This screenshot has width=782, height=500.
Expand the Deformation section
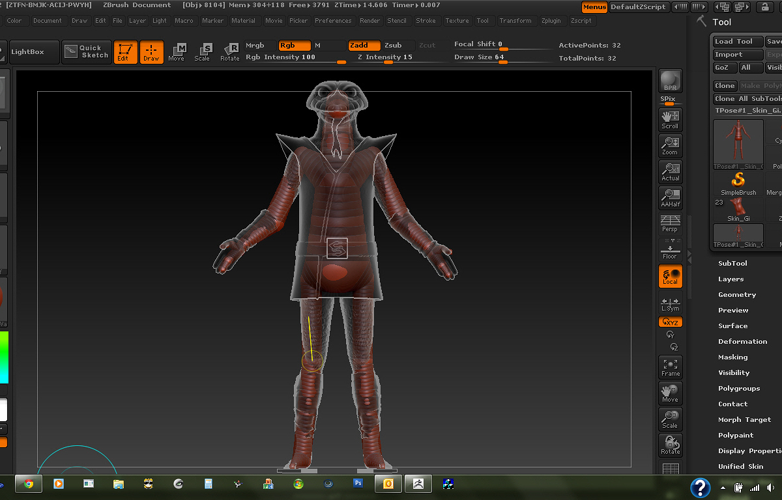(x=743, y=342)
